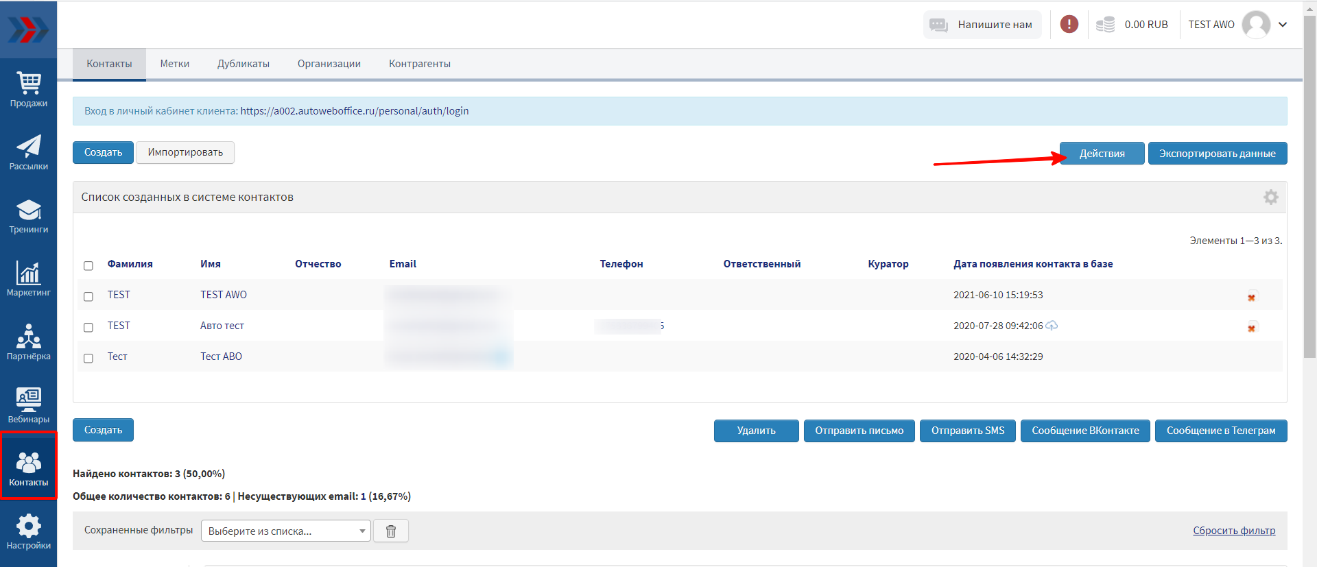
Task: Open the Продажи section in sidebar
Action: click(29, 90)
